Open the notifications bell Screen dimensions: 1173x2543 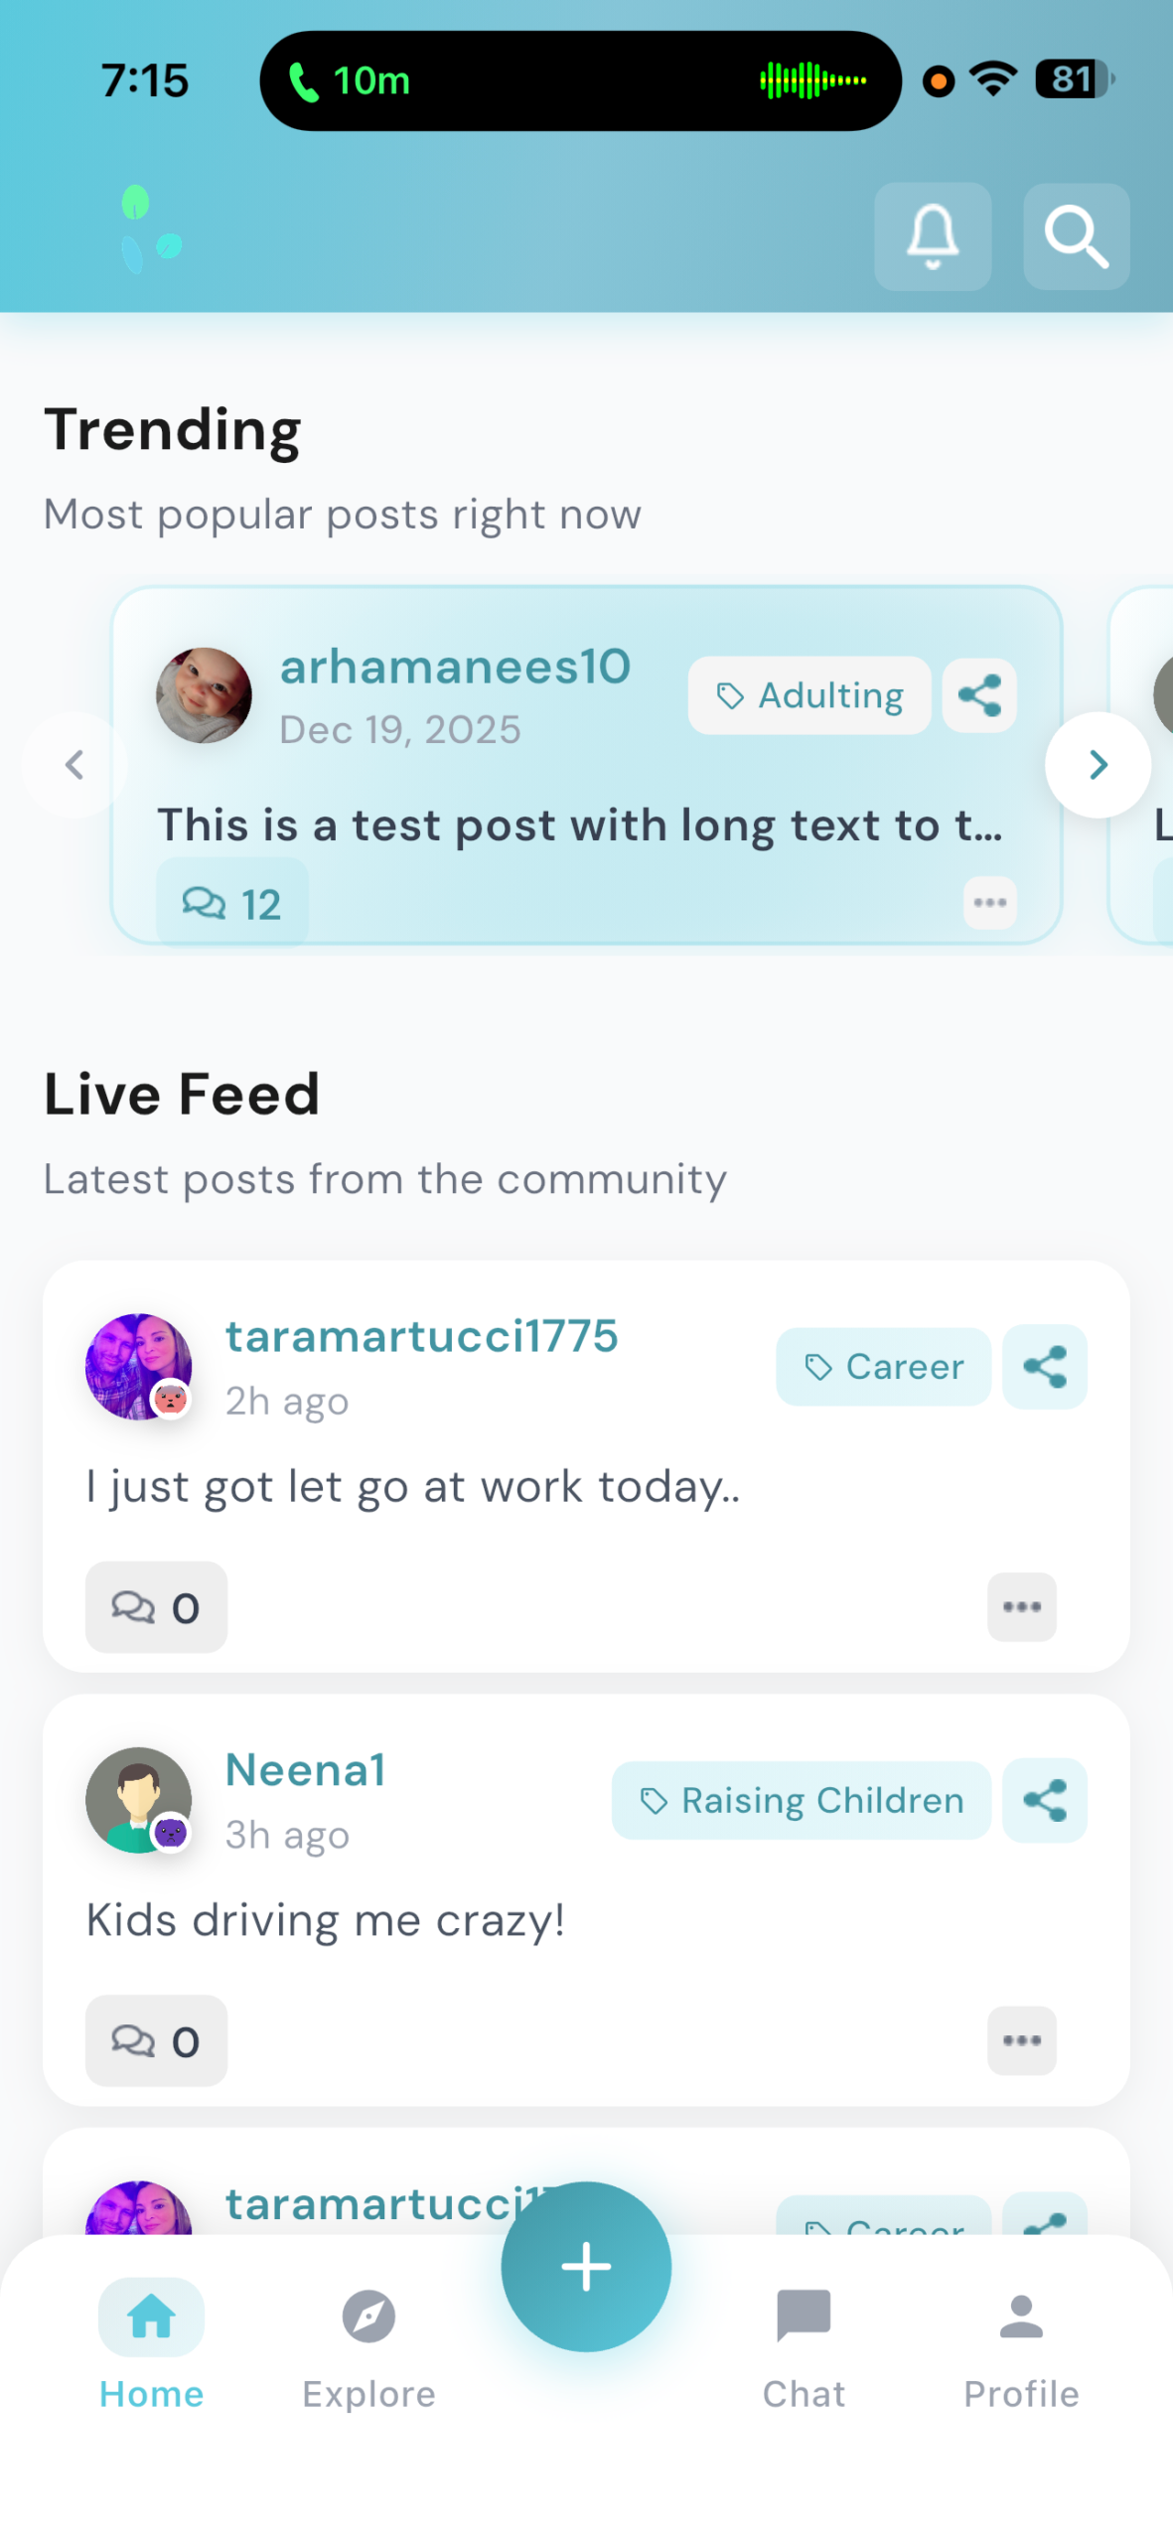(x=932, y=236)
